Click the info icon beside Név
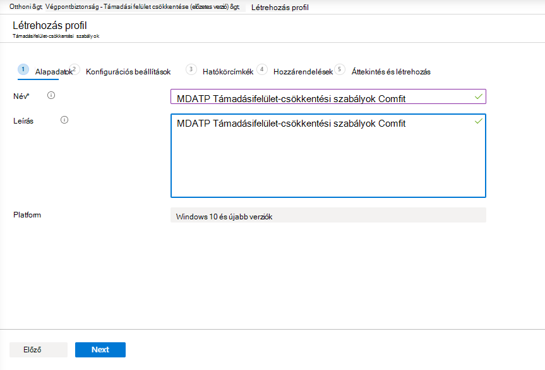 51,95
